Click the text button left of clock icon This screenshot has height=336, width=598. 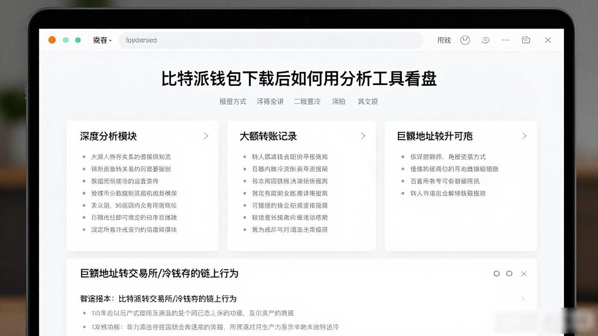coord(444,40)
